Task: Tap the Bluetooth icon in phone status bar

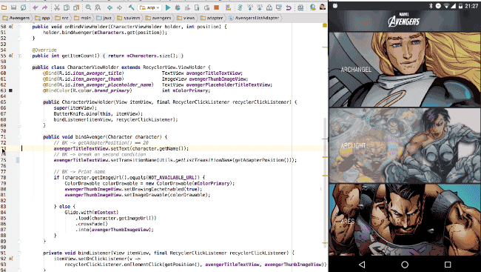Action: (x=431, y=6)
